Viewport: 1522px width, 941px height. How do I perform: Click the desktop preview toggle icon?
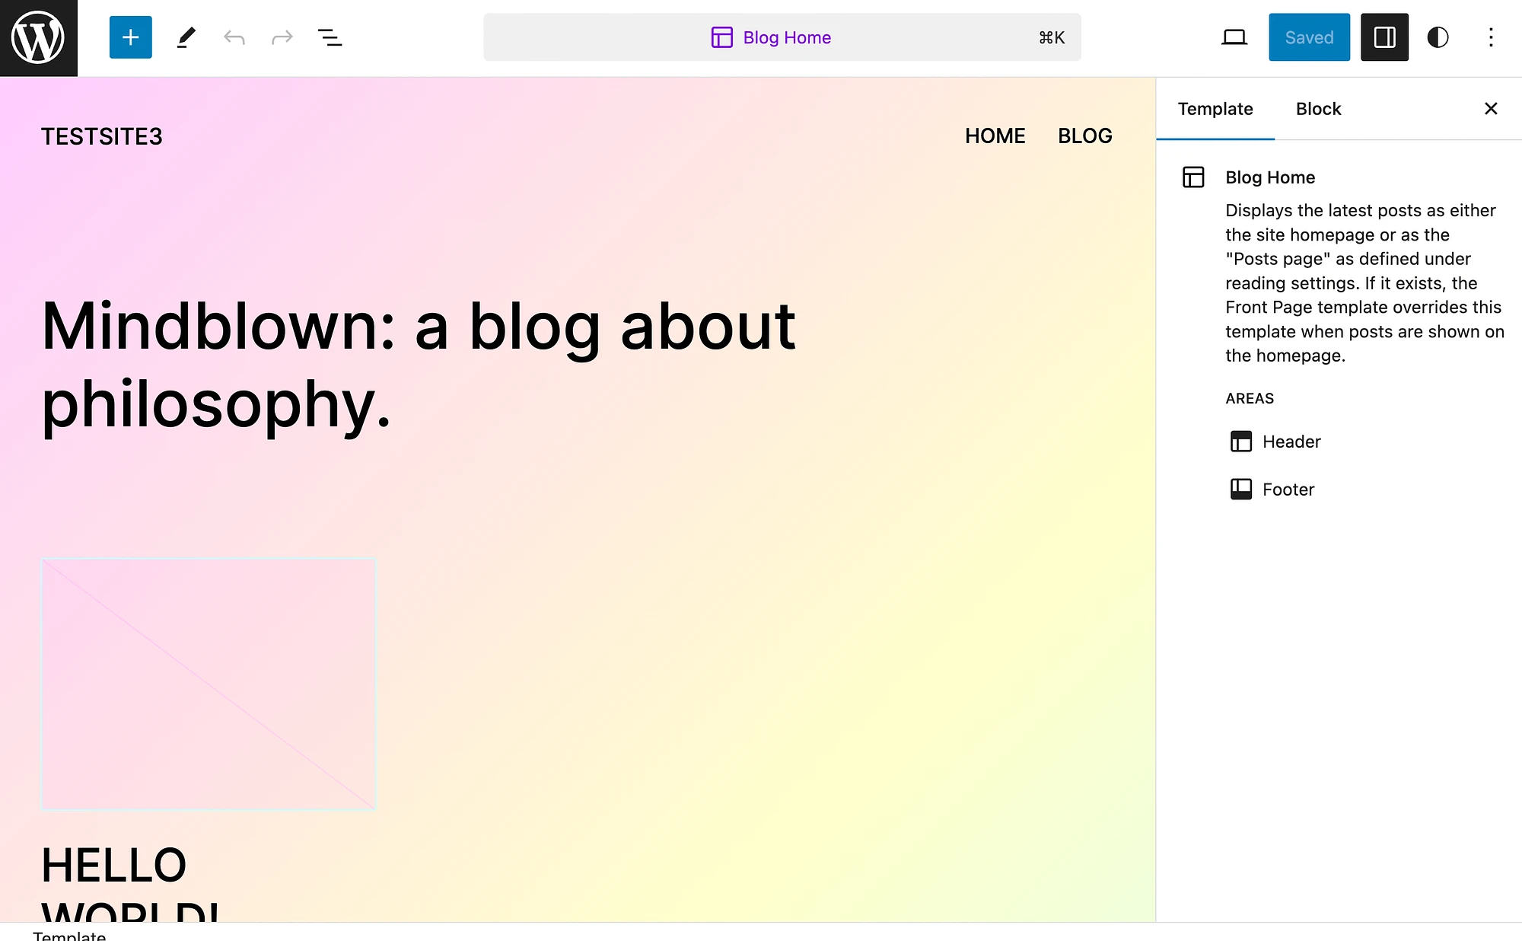[1234, 37]
